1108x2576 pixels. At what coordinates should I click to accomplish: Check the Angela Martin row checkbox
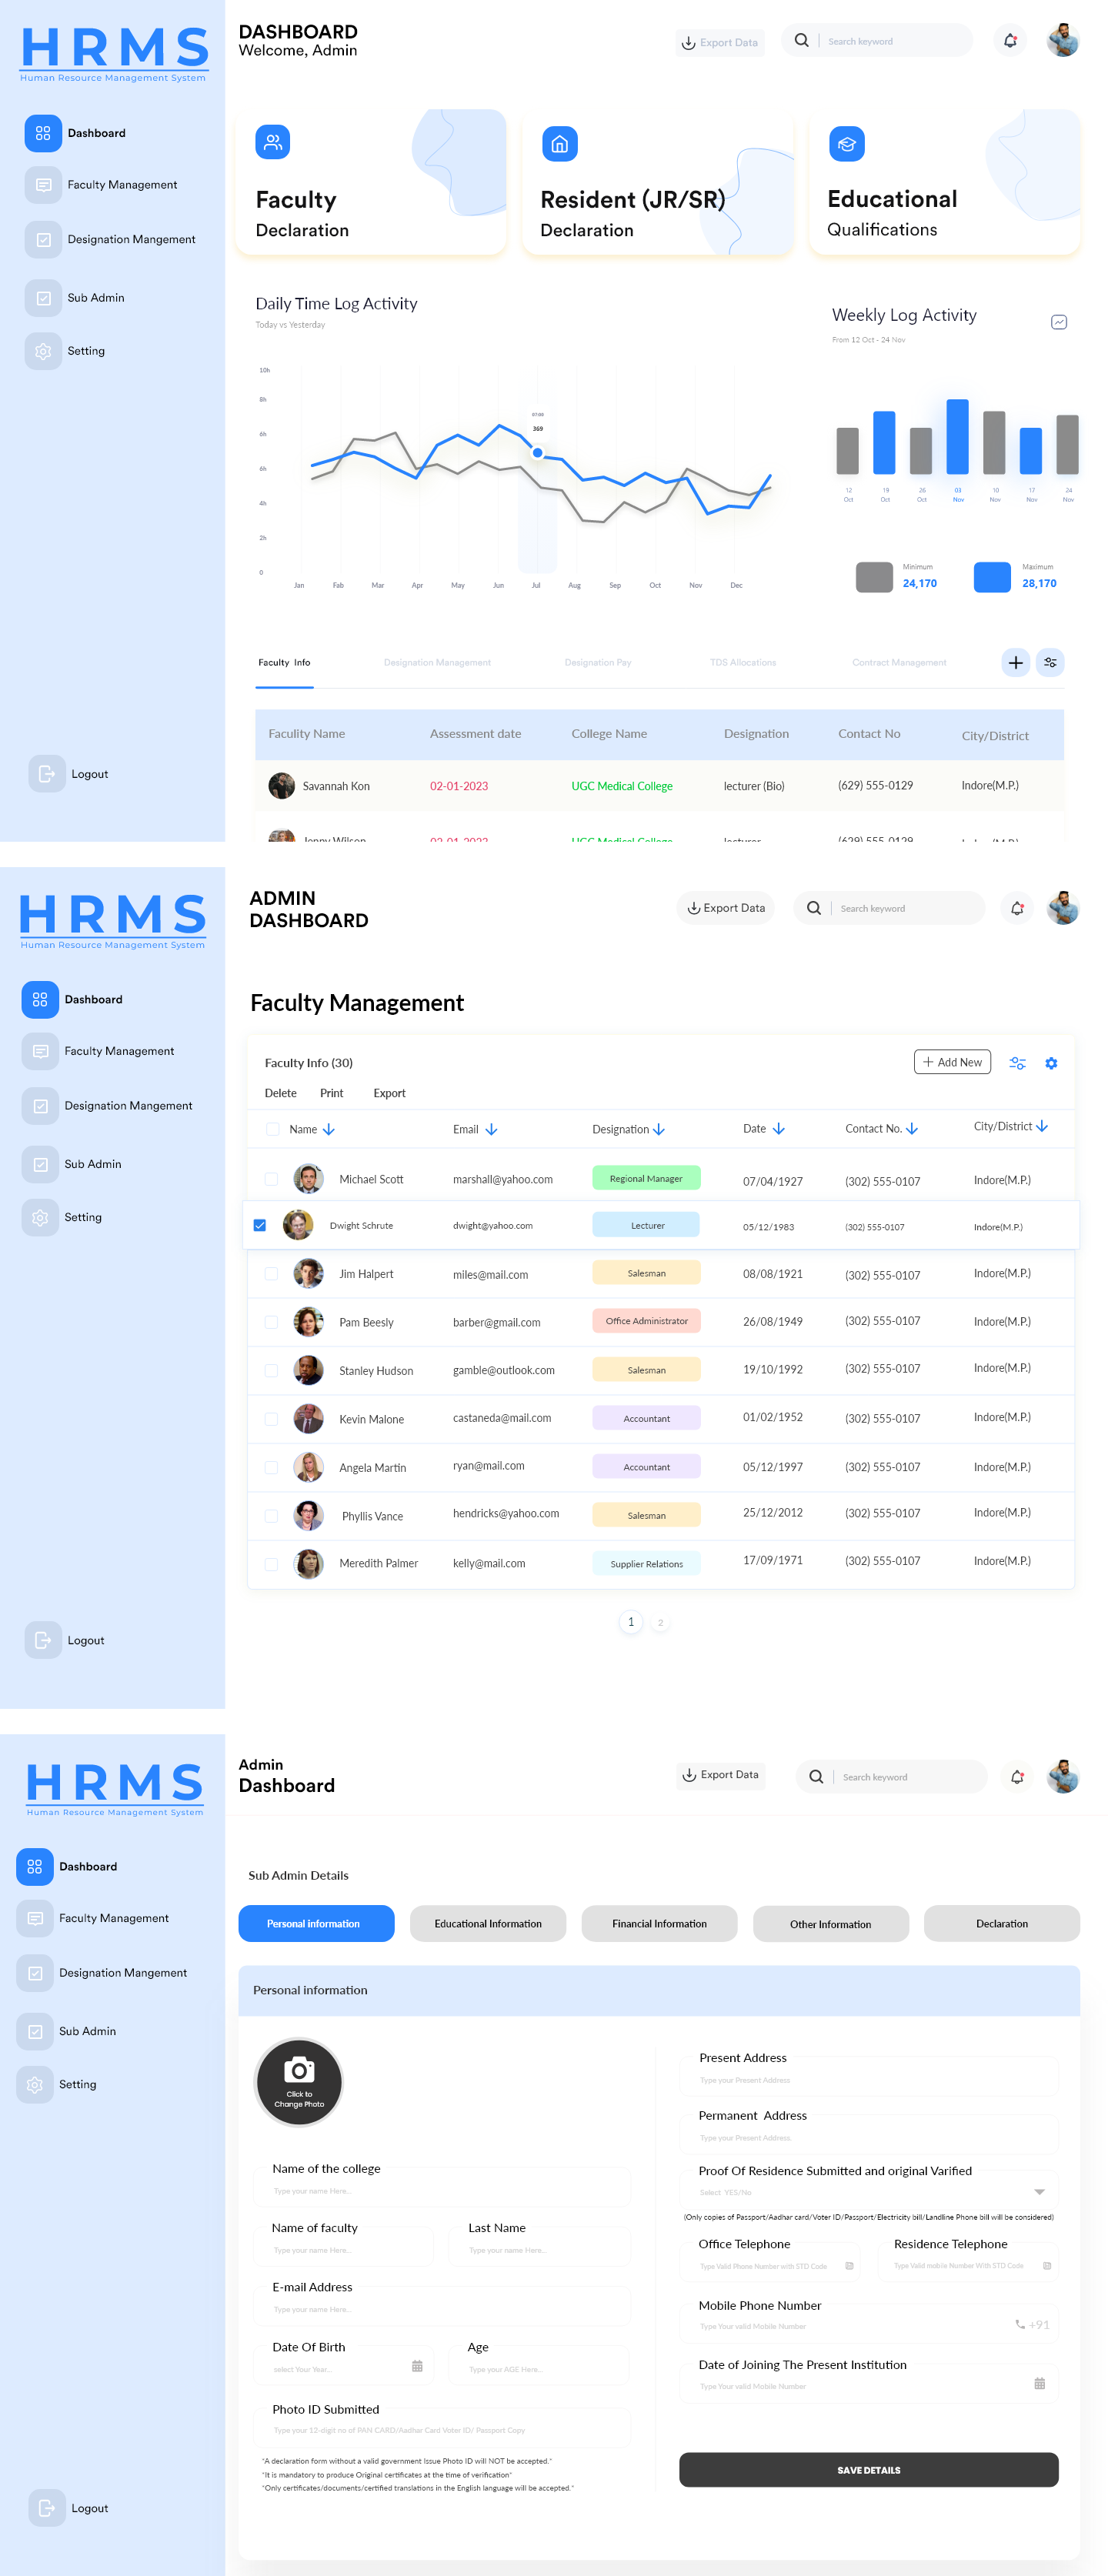point(271,1467)
